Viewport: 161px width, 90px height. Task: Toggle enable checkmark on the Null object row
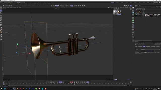[144, 13]
